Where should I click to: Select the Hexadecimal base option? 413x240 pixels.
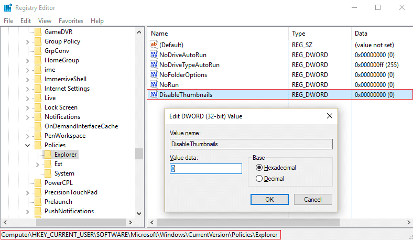(x=258, y=168)
